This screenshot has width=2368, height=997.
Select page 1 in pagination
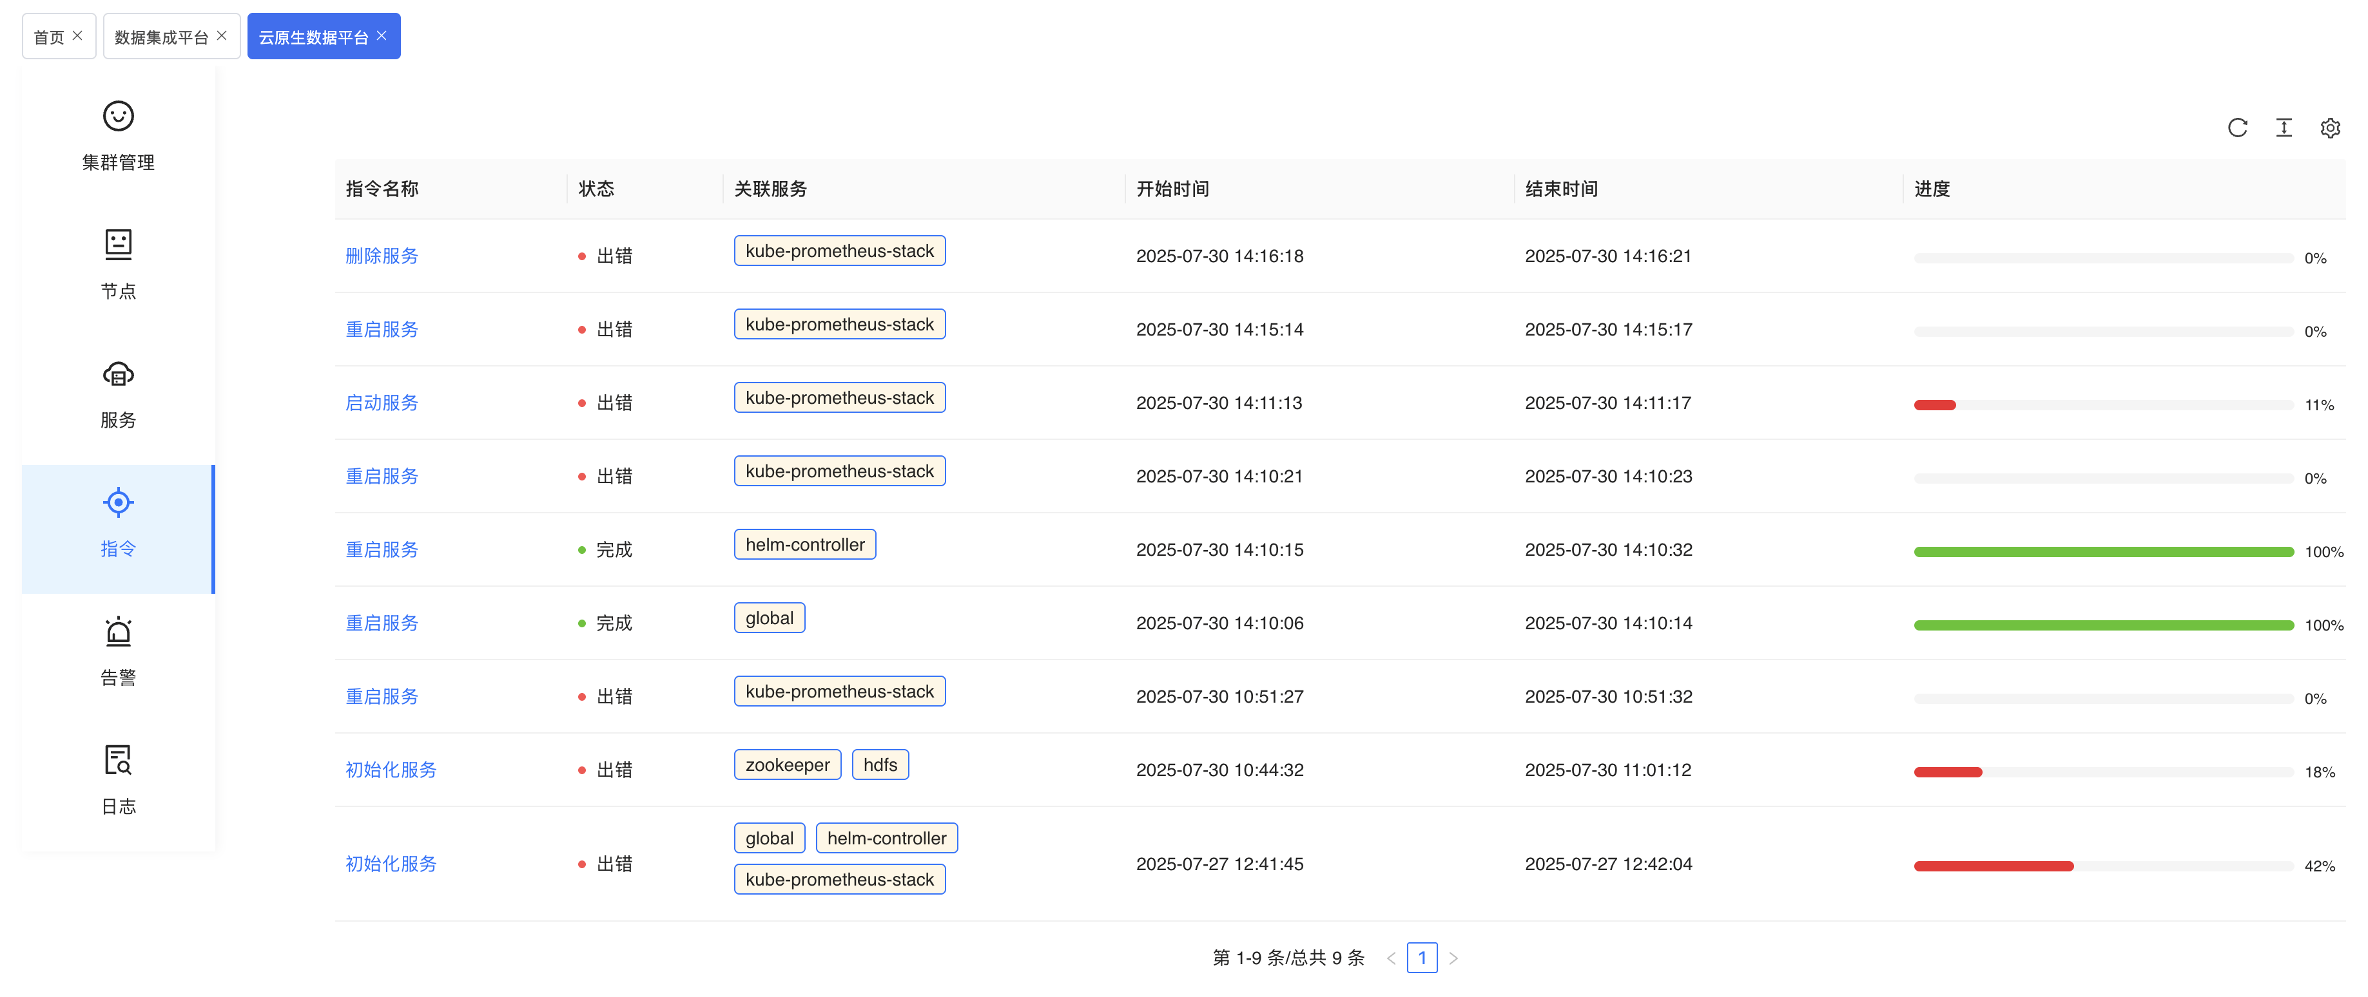tap(1421, 958)
